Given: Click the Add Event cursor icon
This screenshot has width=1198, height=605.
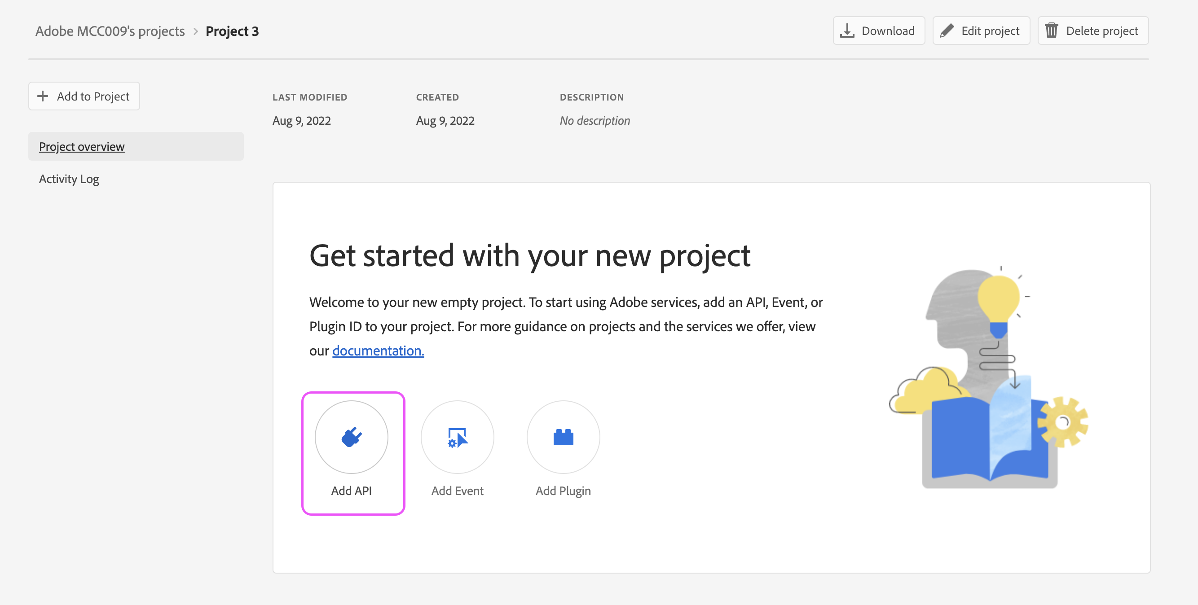Looking at the screenshot, I should (x=457, y=437).
